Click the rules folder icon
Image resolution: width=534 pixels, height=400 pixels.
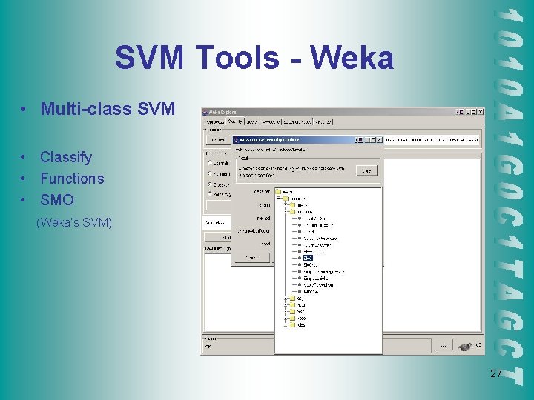(x=292, y=325)
